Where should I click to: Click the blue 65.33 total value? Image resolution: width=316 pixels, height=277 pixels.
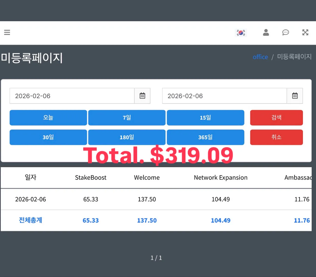click(x=91, y=220)
